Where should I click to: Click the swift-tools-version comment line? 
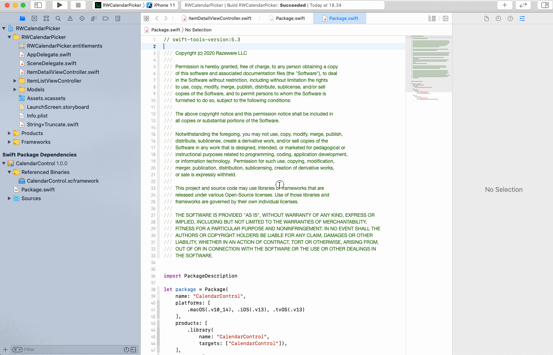tap(202, 40)
